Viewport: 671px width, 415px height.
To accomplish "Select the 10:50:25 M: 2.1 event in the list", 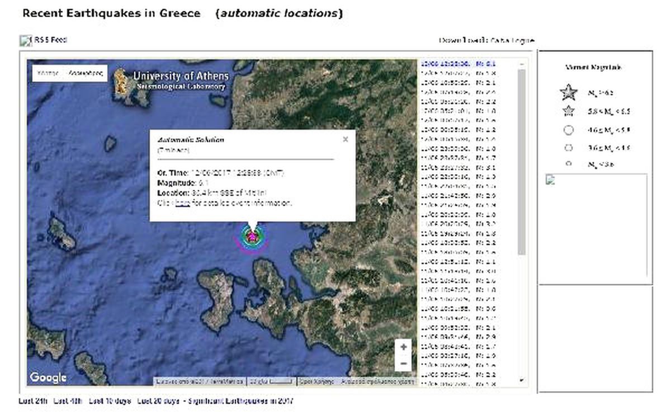I will pos(459,83).
